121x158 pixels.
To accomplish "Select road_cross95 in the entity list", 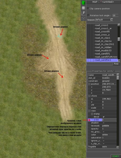I will point(102,32).
